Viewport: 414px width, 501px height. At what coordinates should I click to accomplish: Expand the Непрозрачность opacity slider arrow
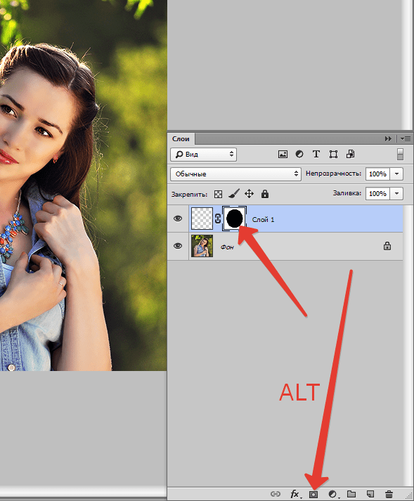tap(396, 174)
